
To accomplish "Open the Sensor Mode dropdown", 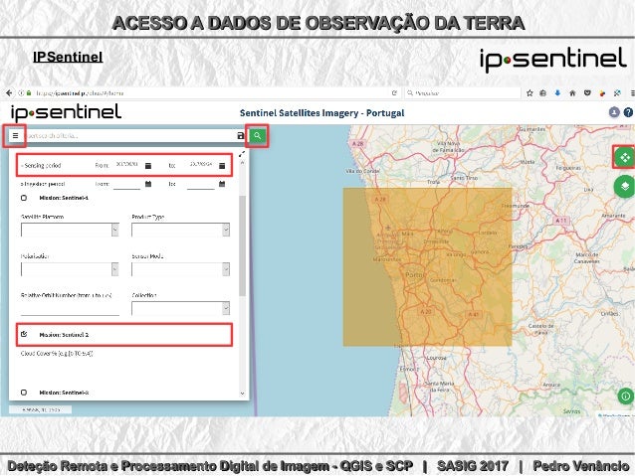I will click(x=180, y=269).
